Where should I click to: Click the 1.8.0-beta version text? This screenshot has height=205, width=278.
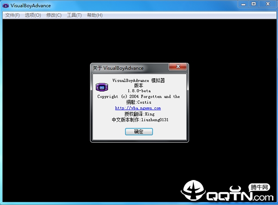tap(139, 91)
